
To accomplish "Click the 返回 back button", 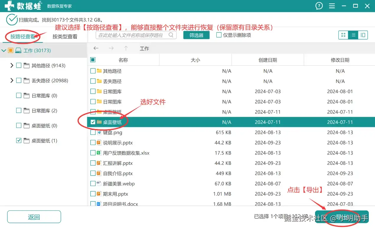I will click(34, 217).
